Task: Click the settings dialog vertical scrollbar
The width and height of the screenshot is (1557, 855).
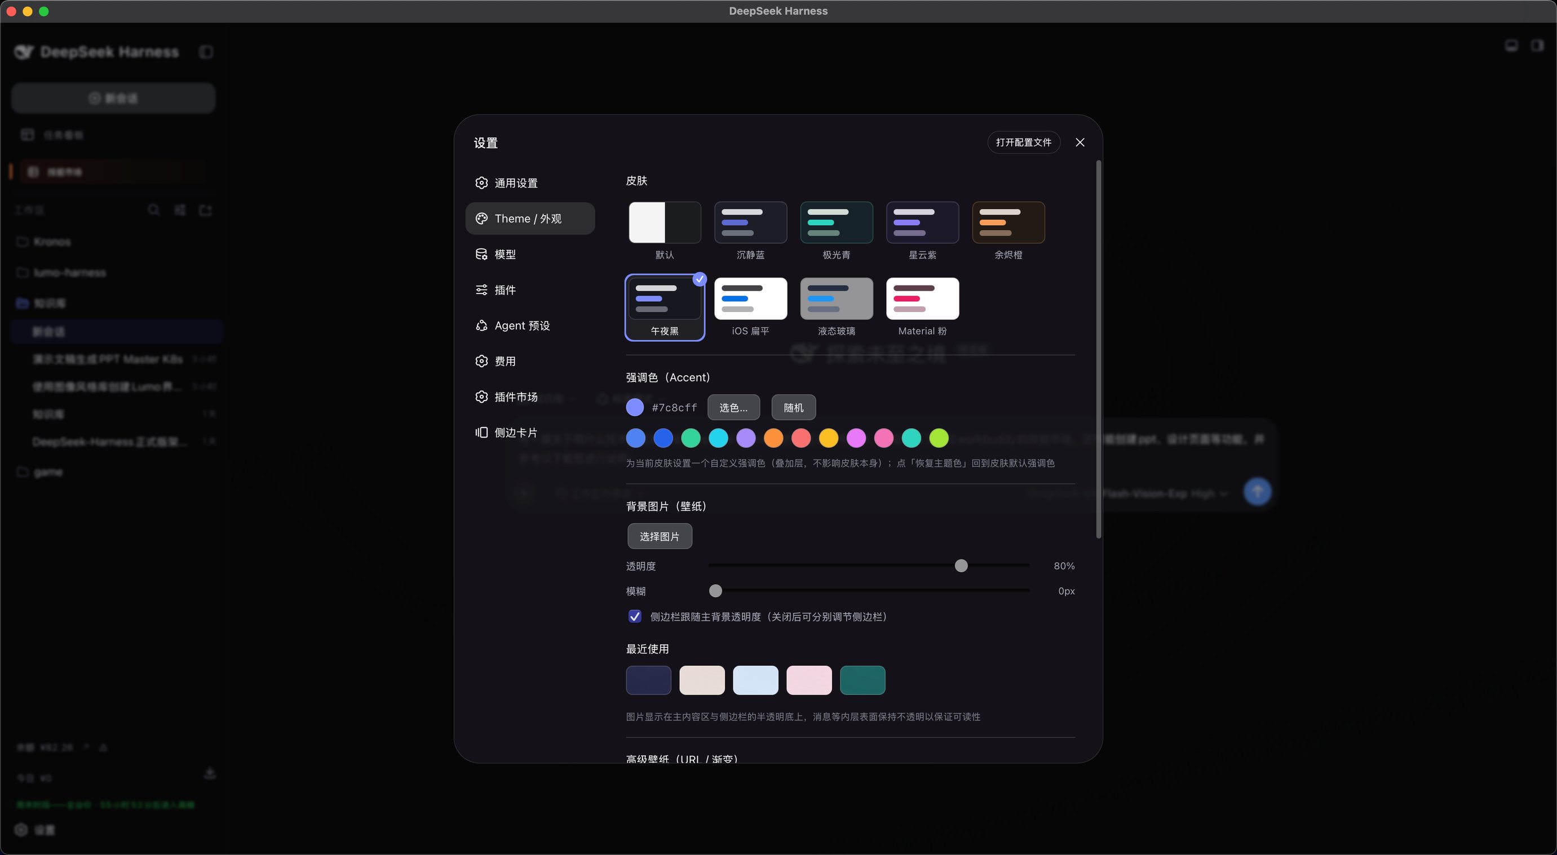Action: [1098, 349]
